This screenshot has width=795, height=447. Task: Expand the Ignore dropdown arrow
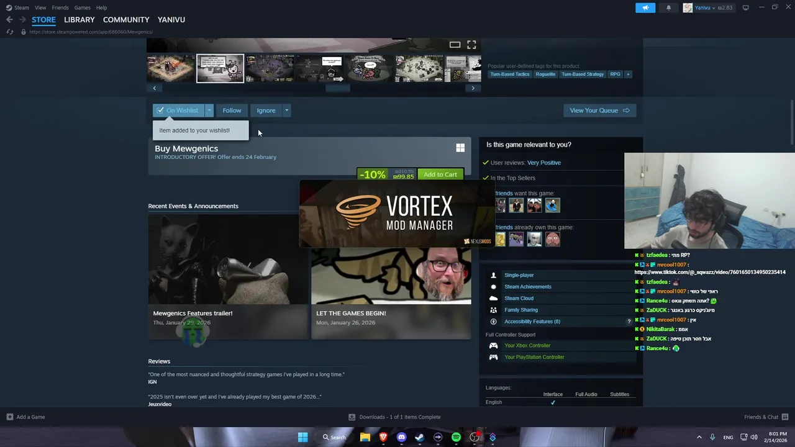coord(286,111)
